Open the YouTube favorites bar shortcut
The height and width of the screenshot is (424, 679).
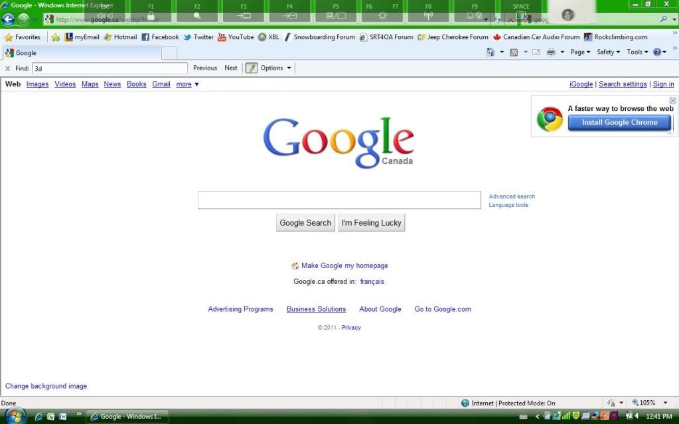[236, 37]
